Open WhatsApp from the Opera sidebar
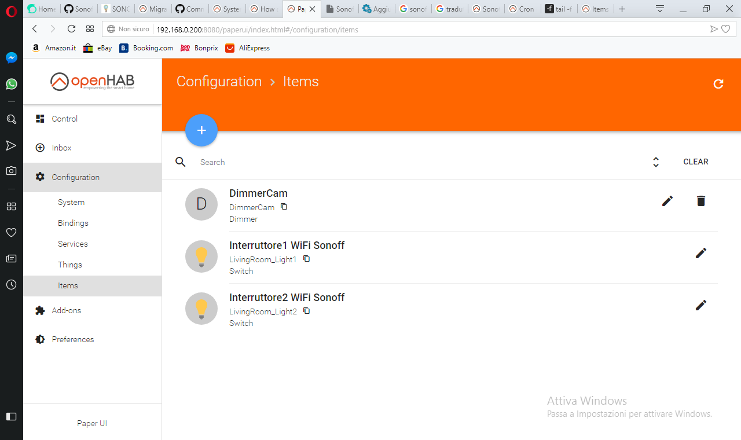741x440 pixels. point(12,84)
